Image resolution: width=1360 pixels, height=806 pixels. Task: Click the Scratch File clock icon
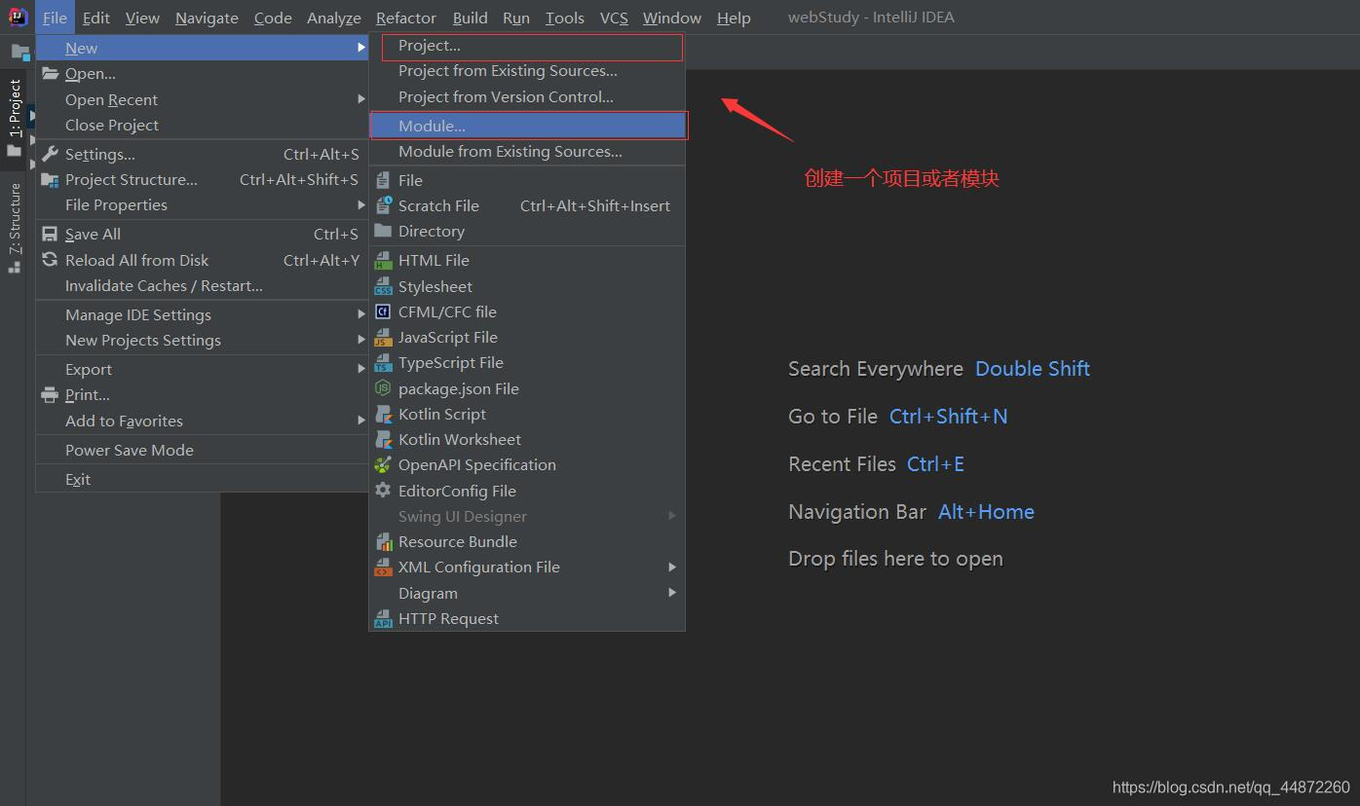pyautogui.click(x=383, y=205)
